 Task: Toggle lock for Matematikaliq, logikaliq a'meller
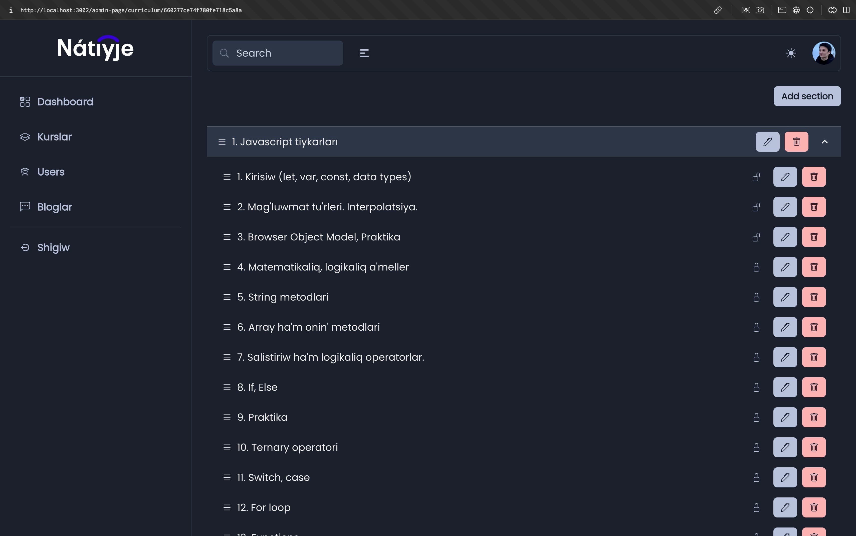756,267
